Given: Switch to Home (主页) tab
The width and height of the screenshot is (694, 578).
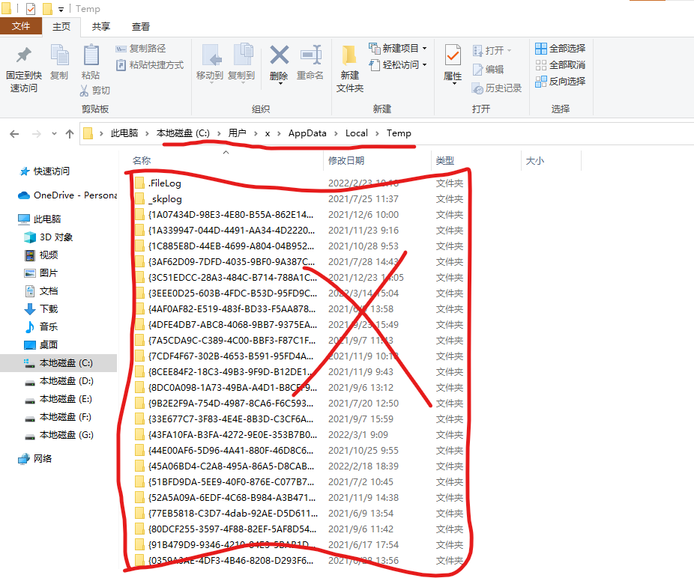Looking at the screenshot, I should (x=61, y=27).
